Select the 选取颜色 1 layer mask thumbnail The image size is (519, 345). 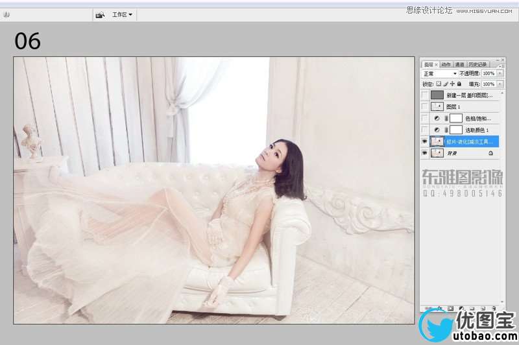tap(456, 130)
